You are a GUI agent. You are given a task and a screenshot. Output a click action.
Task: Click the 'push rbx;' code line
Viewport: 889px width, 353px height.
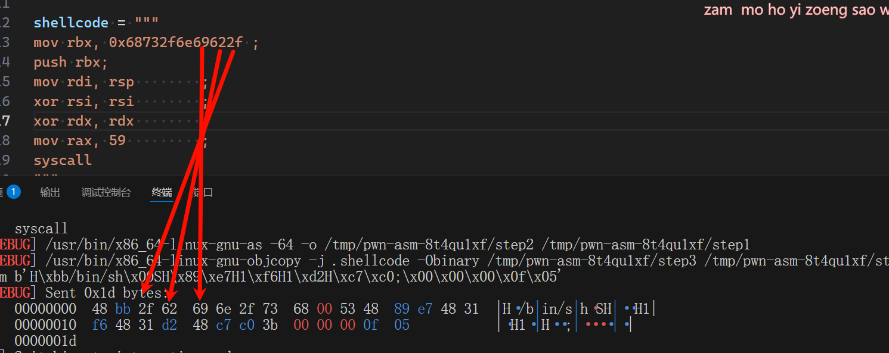[x=70, y=62]
